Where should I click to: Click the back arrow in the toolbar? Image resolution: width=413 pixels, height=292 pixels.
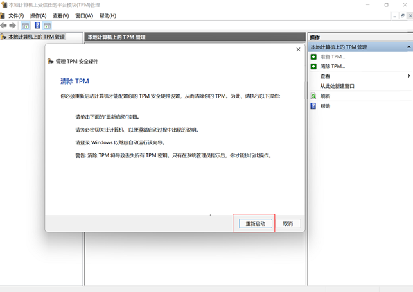tap(4, 26)
